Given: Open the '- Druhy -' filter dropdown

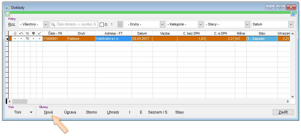Looking at the screenshot, I should tap(162, 24).
